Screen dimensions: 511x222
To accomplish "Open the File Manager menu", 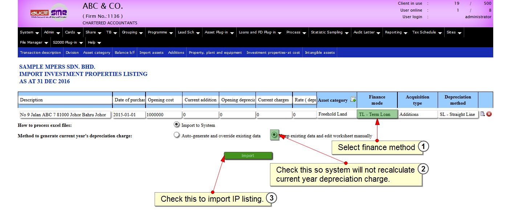I will click(x=34, y=43).
